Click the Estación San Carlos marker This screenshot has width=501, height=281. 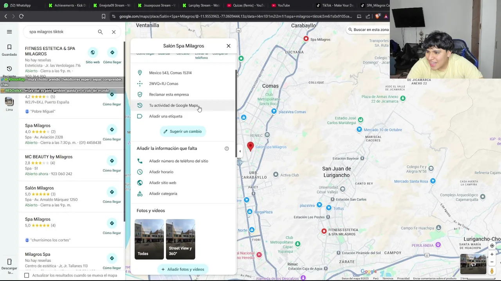(x=332, y=199)
